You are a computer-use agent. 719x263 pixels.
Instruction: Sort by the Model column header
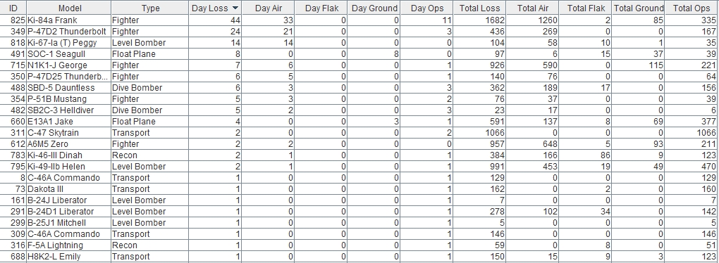coord(69,8)
